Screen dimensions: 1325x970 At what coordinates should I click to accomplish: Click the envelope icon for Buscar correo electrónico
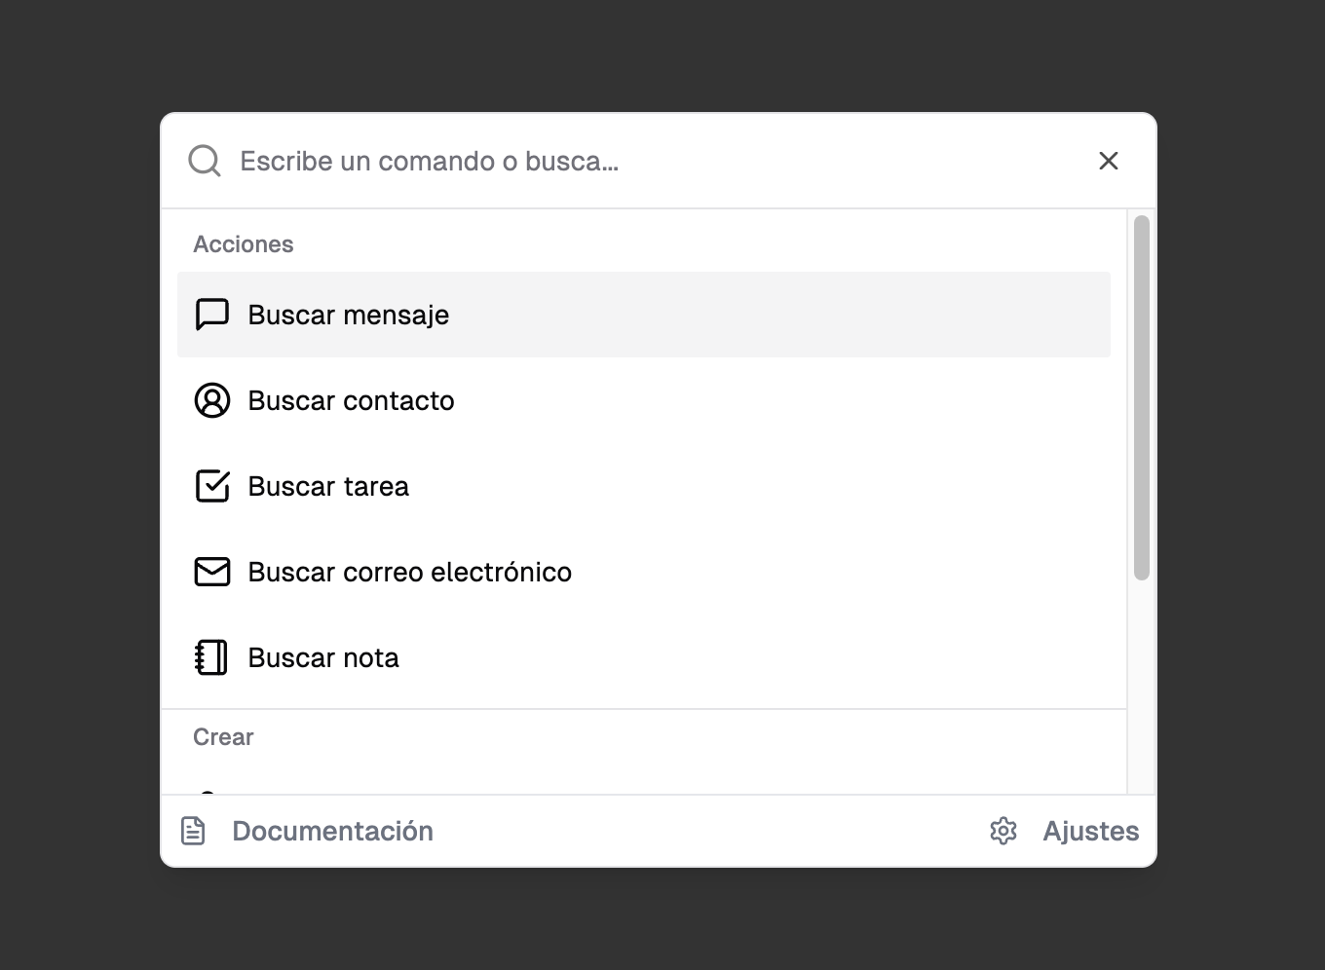[212, 572]
